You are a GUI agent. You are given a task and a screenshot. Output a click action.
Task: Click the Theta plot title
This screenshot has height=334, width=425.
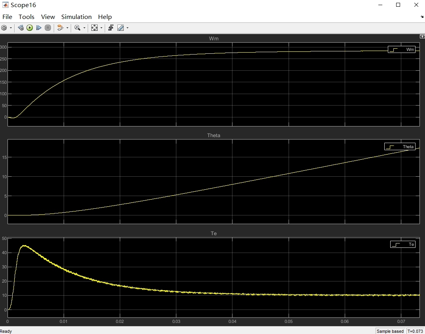coord(213,136)
